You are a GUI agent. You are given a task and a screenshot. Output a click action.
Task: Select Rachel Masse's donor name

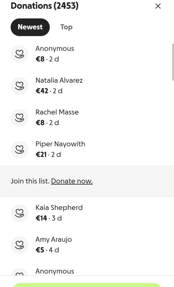tap(57, 112)
